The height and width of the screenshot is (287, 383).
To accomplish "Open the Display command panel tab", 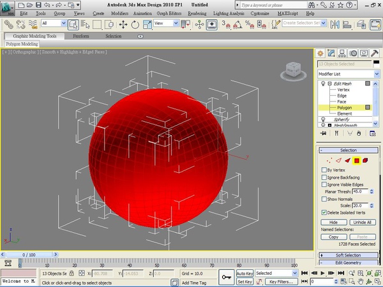I will click(x=364, y=53).
